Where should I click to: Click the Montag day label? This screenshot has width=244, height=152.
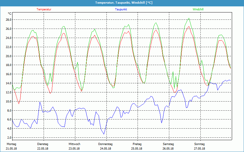coord(11,144)
